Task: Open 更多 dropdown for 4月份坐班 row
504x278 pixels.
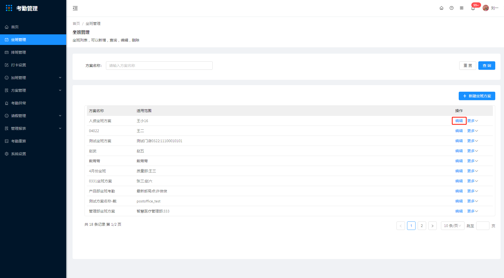Action: click(x=472, y=171)
